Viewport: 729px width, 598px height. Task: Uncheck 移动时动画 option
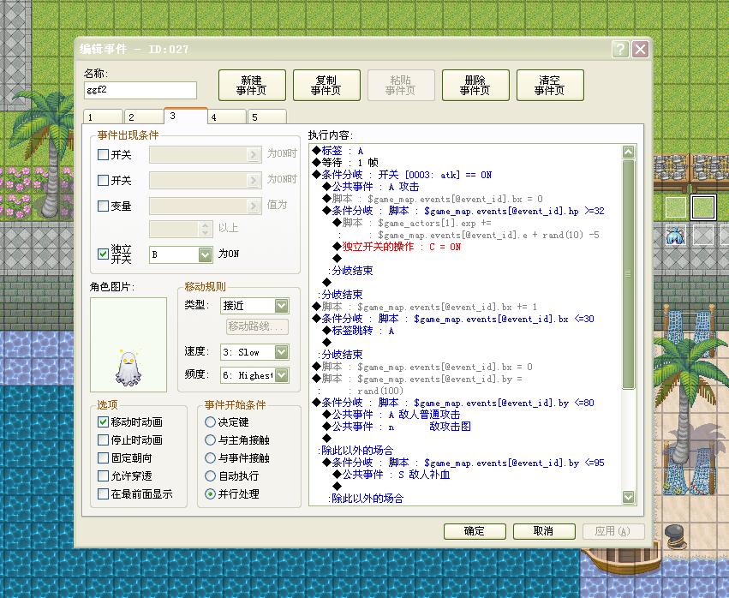point(103,422)
